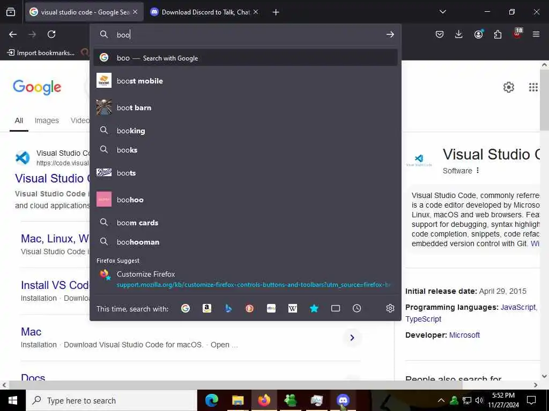Close the Download Discord tab

tap(256, 12)
